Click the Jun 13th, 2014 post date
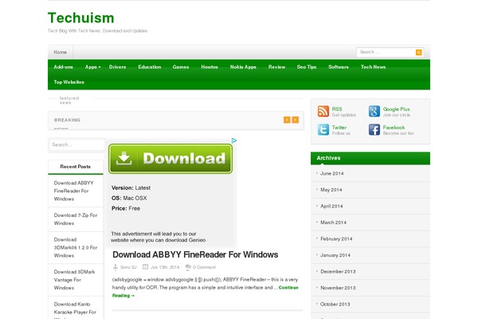 [x=165, y=267]
